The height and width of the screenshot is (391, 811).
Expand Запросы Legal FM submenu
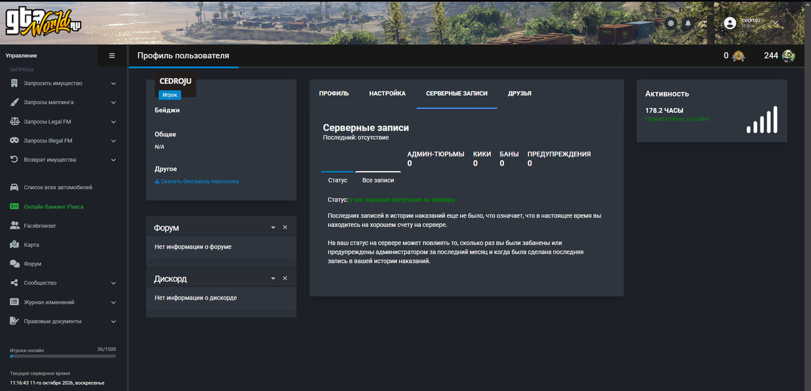[114, 122]
